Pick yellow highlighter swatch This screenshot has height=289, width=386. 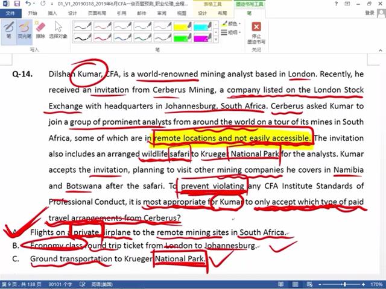click(x=182, y=26)
